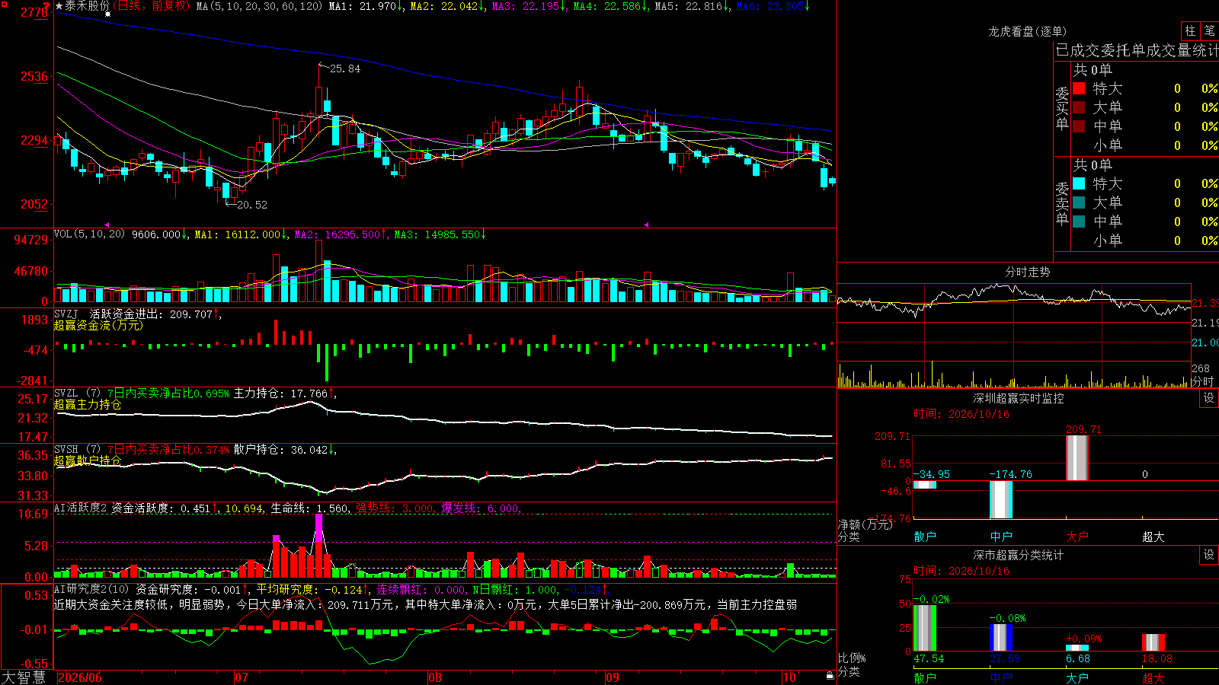Screen dimensions: 1219x685
Task: Click the 大智慧 logo text at bottom-left
Action: [x=24, y=677]
